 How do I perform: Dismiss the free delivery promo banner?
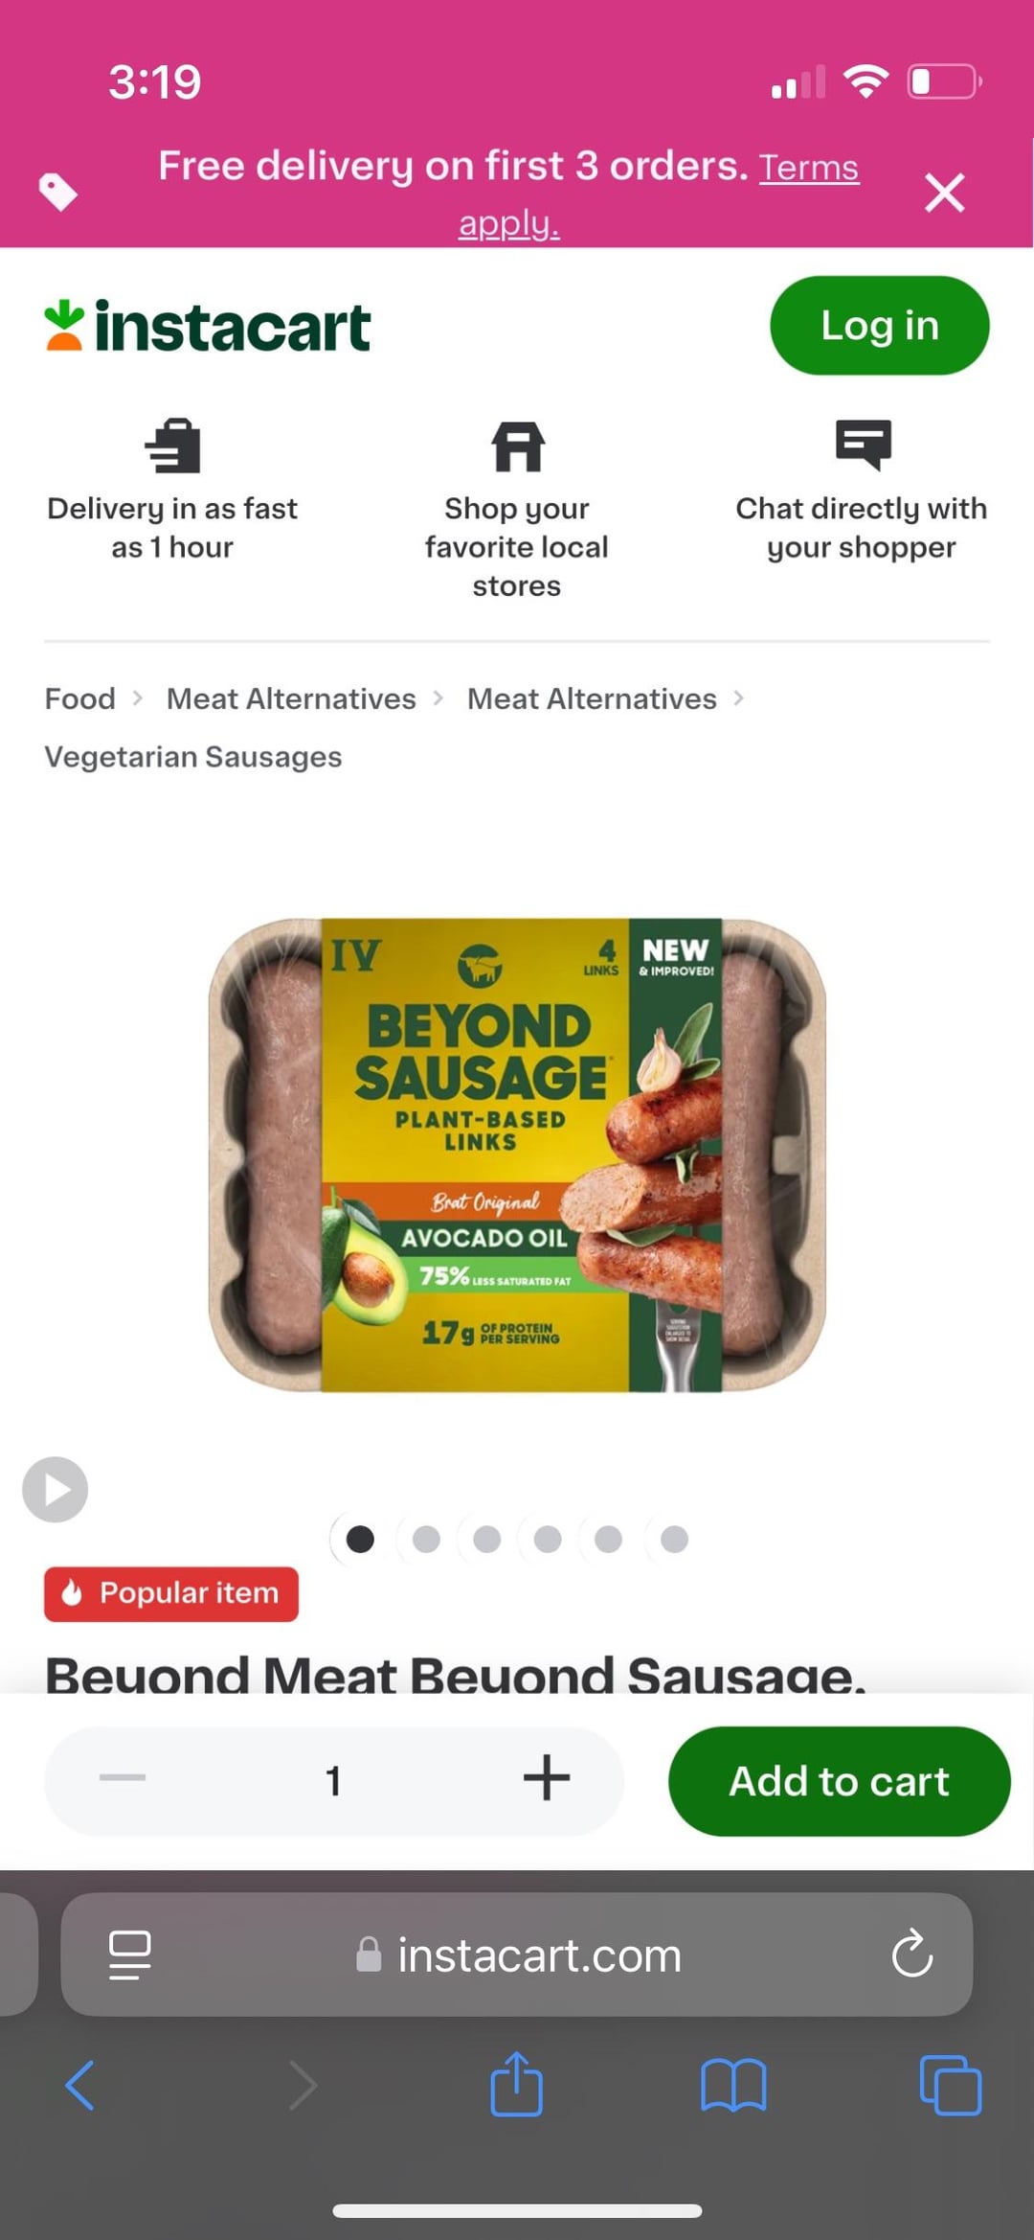pyautogui.click(x=944, y=192)
